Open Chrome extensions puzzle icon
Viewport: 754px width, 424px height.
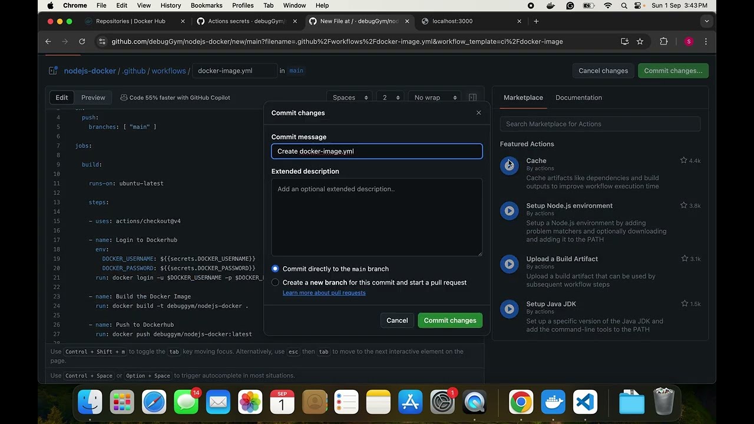664,41
